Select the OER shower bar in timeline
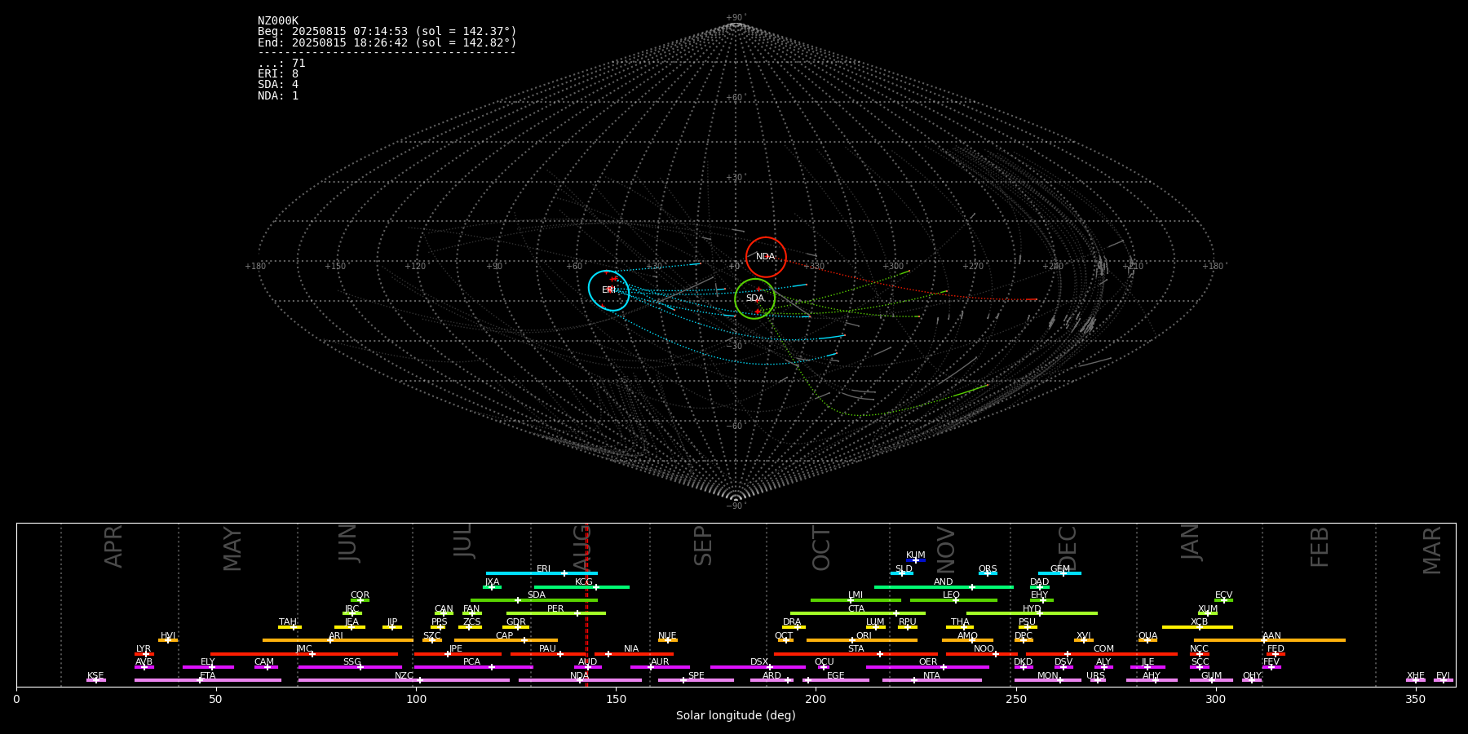Viewport: 1468px width, 734px height. pos(927,667)
